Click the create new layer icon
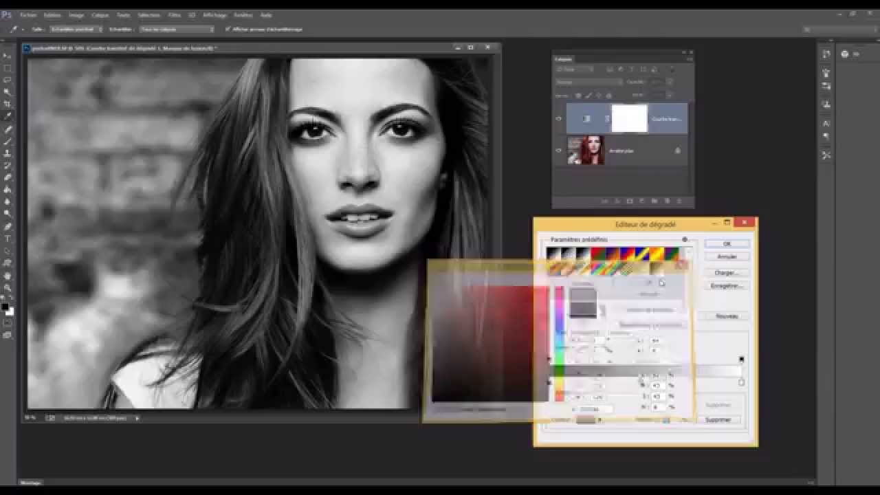The height and width of the screenshot is (495, 880). [665, 201]
